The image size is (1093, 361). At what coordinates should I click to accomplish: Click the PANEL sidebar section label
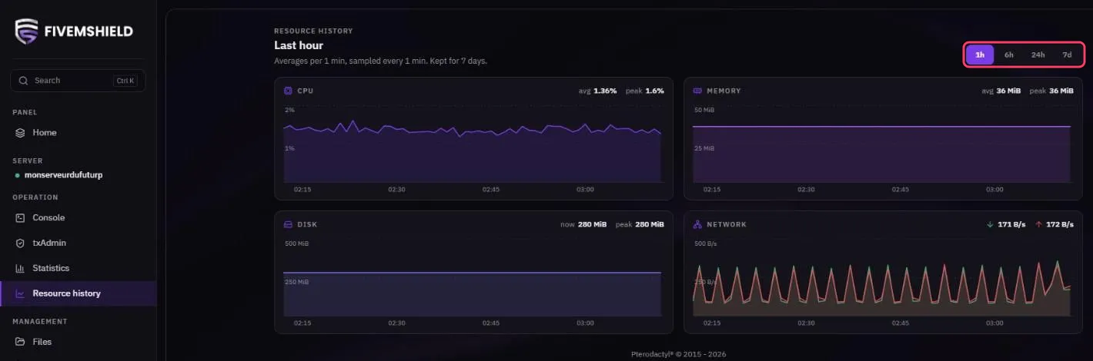[25, 112]
